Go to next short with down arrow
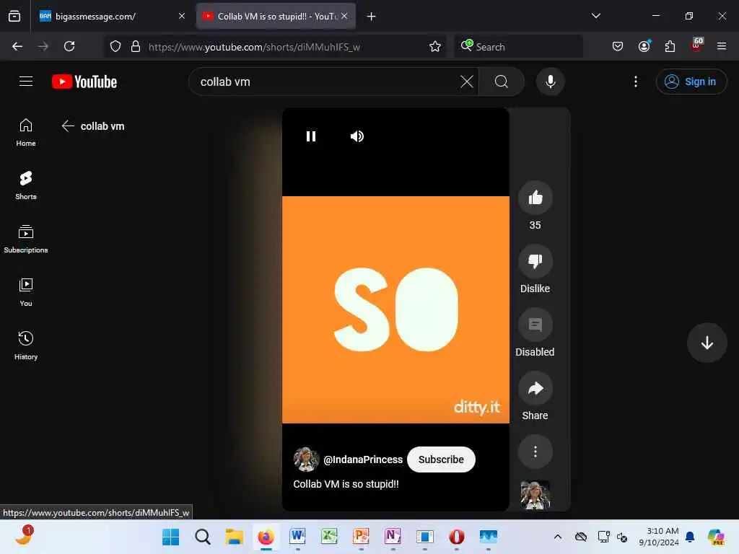 (x=707, y=343)
